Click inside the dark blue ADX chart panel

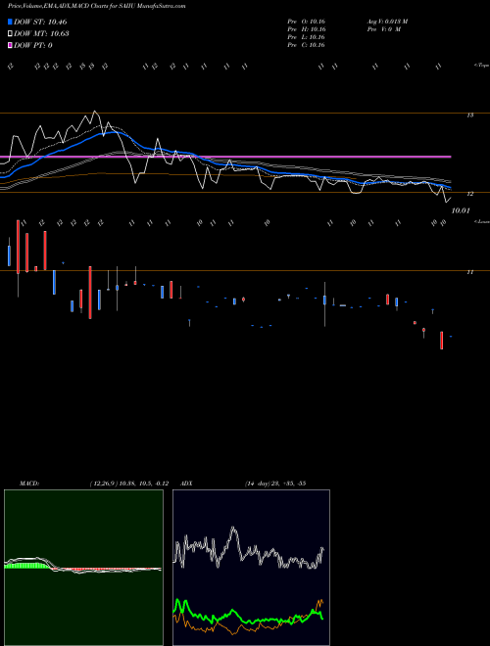(x=251, y=568)
